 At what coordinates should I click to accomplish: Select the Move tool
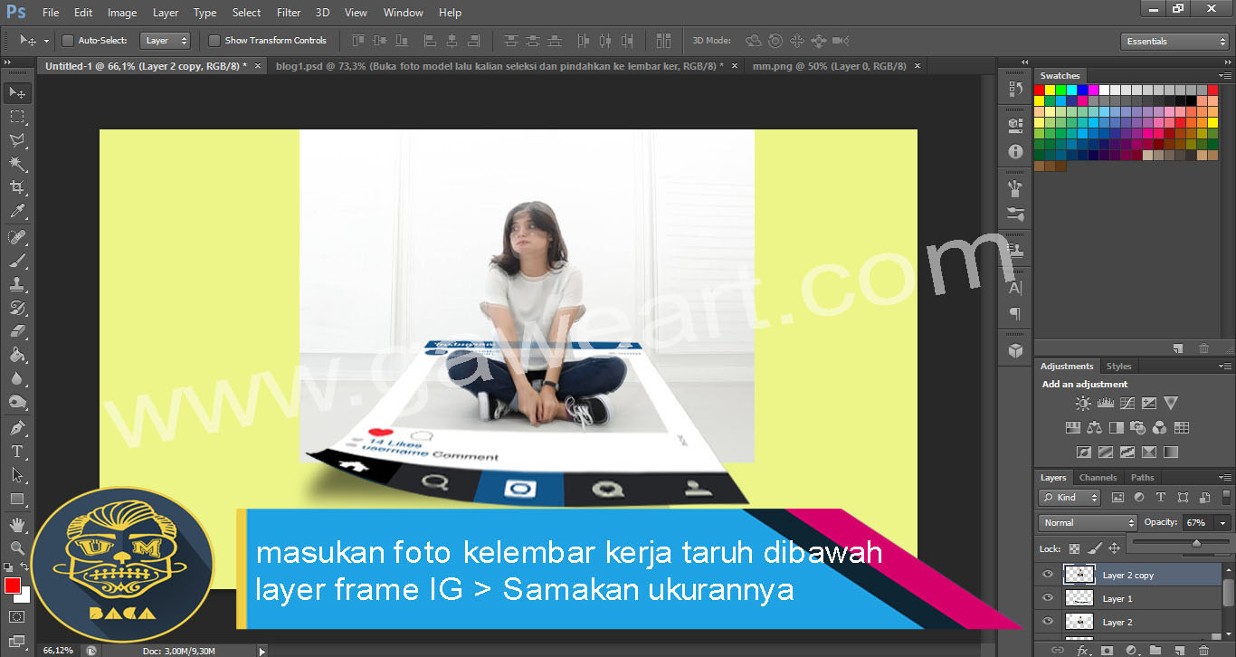(x=18, y=91)
